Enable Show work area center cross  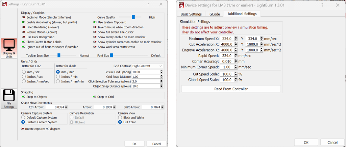click(95, 47)
